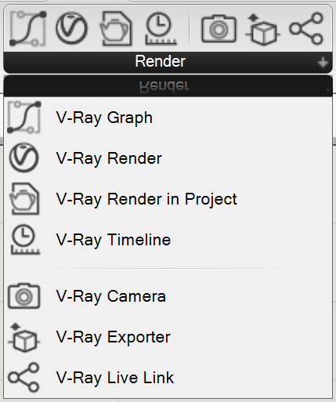Image resolution: width=336 pixels, height=402 pixels.
Task: Select the V-Ray Exporter cube toolbar icon
Action: 262,30
